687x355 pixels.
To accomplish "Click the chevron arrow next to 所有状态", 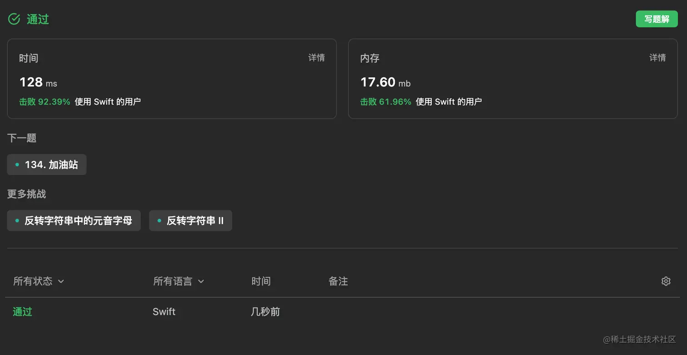I will 61,282.
